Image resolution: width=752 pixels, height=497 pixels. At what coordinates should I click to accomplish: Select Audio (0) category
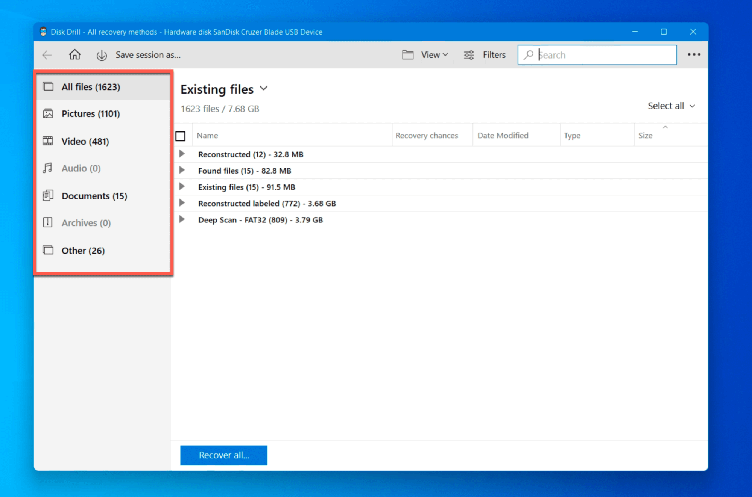103,168
